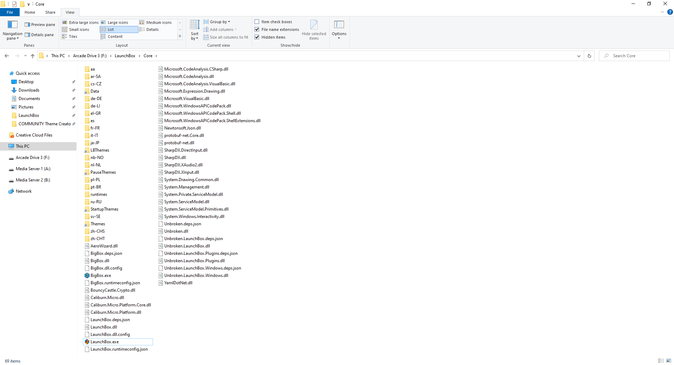
Task: Turn on the Preview pane
Action: pyautogui.click(x=40, y=25)
